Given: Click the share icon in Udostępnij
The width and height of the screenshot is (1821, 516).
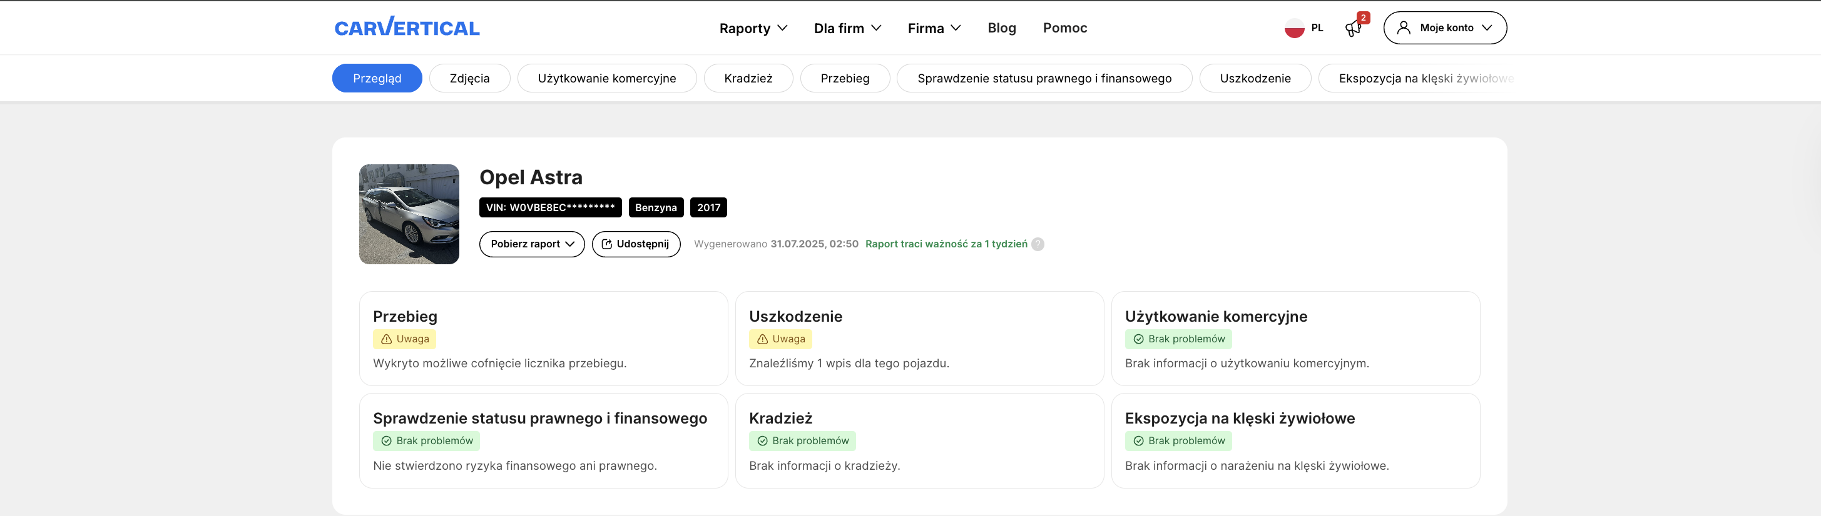Looking at the screenshot, I should [606, 244].
